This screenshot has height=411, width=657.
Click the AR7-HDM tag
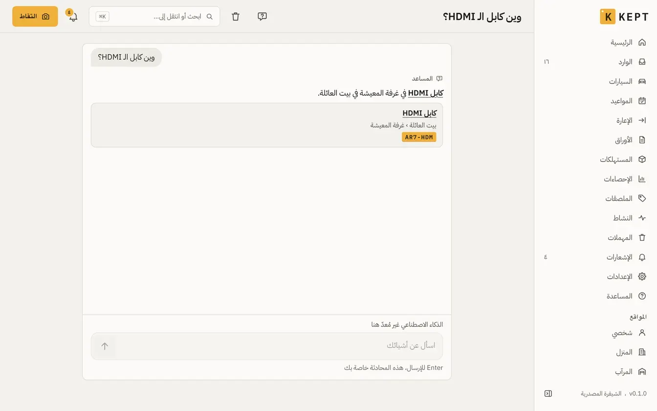tap(419, 137)
